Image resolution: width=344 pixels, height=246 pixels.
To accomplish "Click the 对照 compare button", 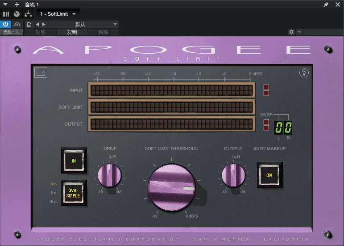I will (41, 32).
